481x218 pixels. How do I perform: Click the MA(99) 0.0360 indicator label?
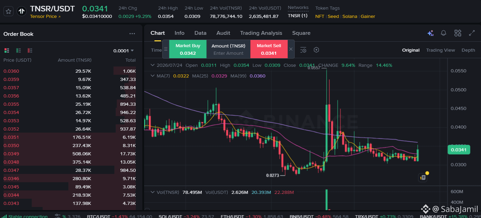tap(248, 76)
